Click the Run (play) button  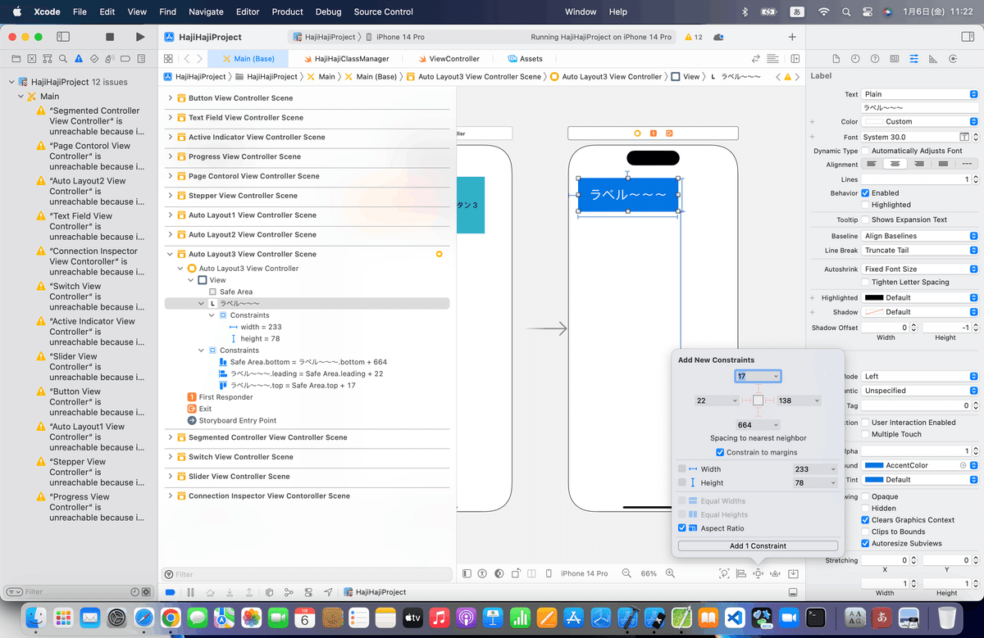(x=140, y=37)
